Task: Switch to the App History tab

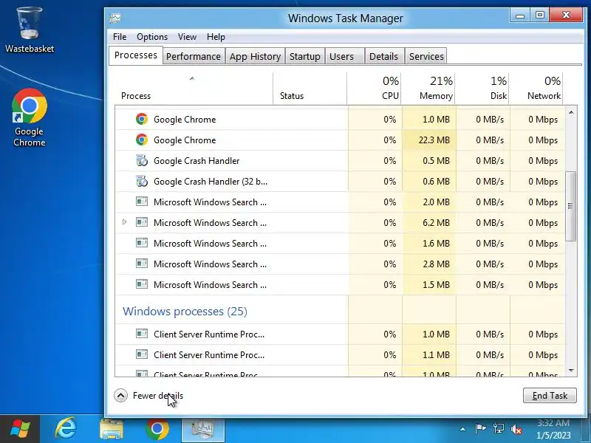Action: click(x=255, y=57)
